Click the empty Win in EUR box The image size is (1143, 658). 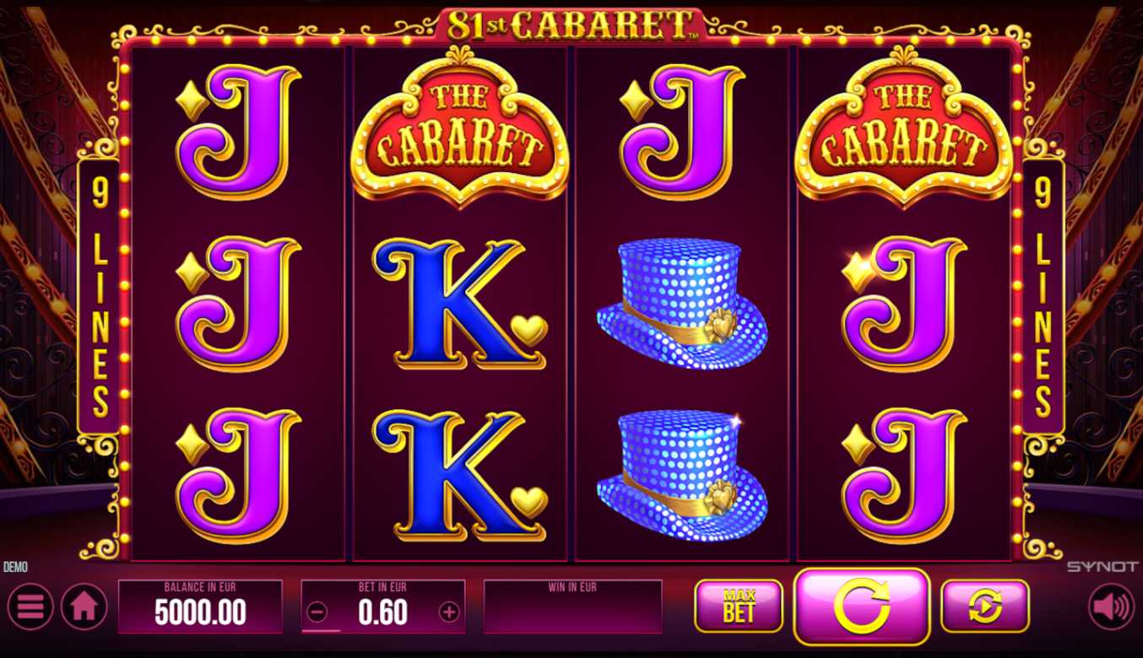tap(572, 607)
